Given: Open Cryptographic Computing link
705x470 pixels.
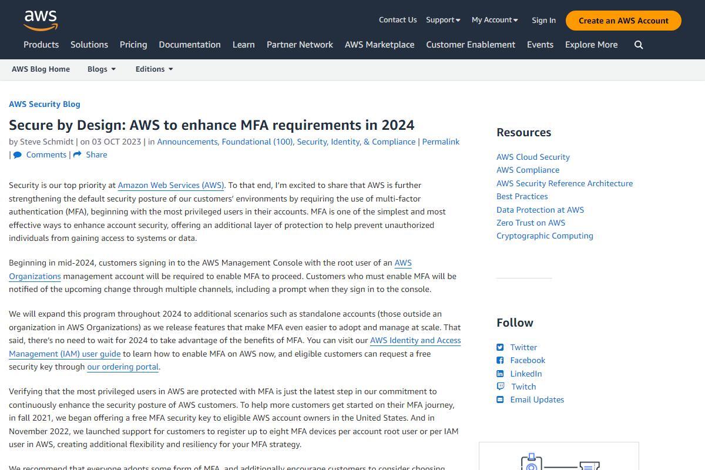Looking at the screenshot, I should pyautogui.click(x=545, y=236).
